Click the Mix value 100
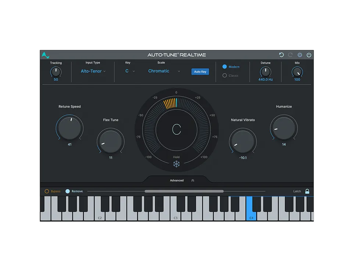Image resolution: width=353 pixels, height=277 pixels. 297,79
